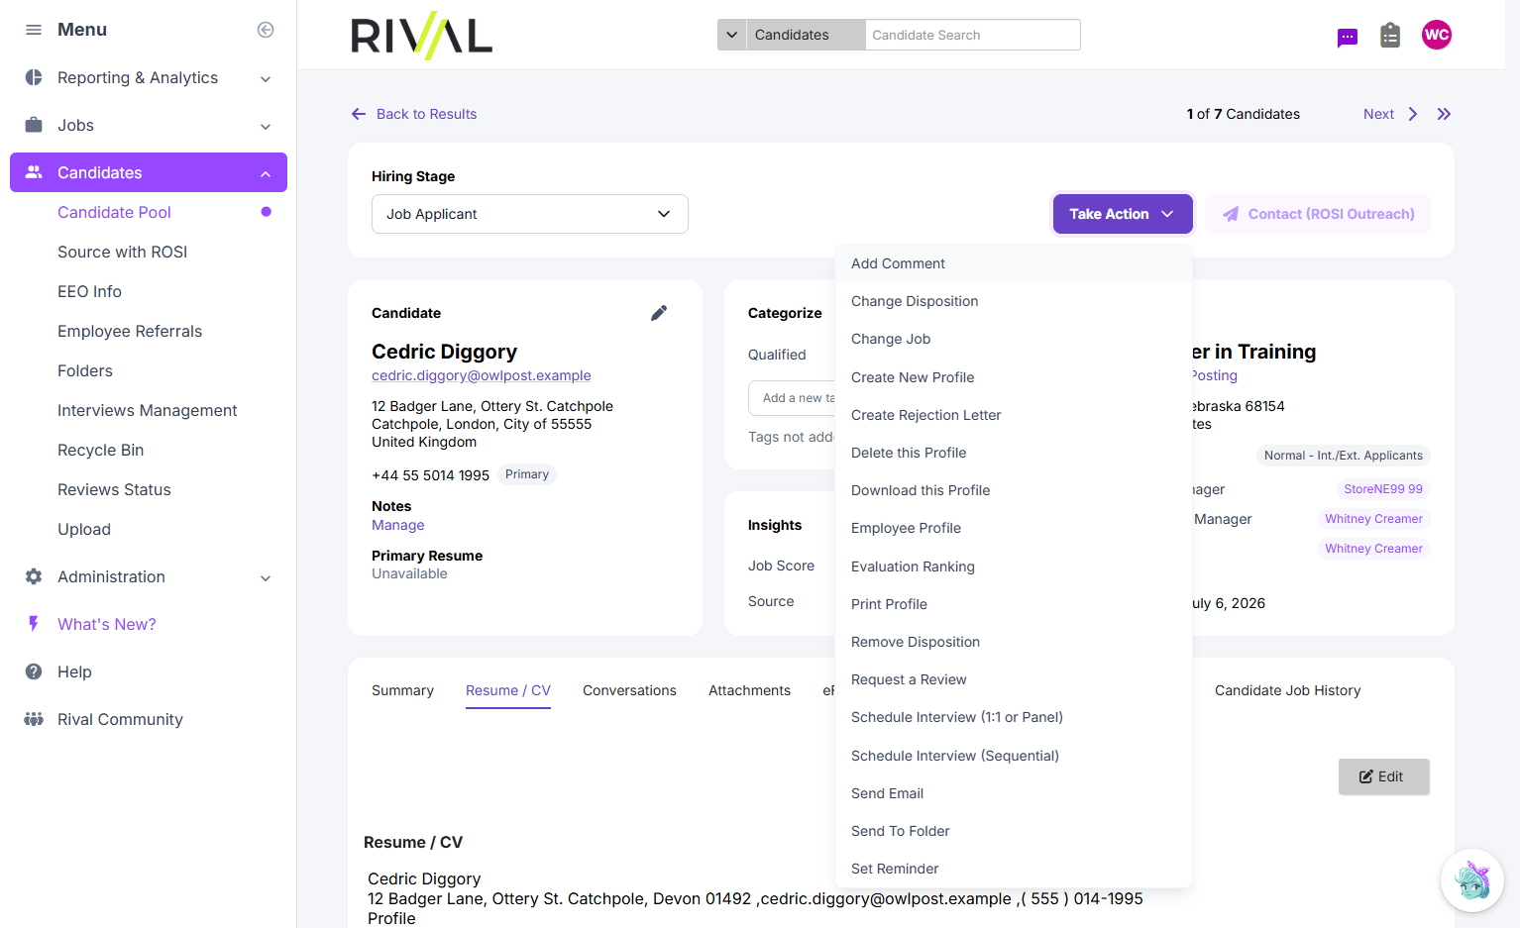
Task: Open the purple chat messages icon
Action: (x=1348, y=38)
